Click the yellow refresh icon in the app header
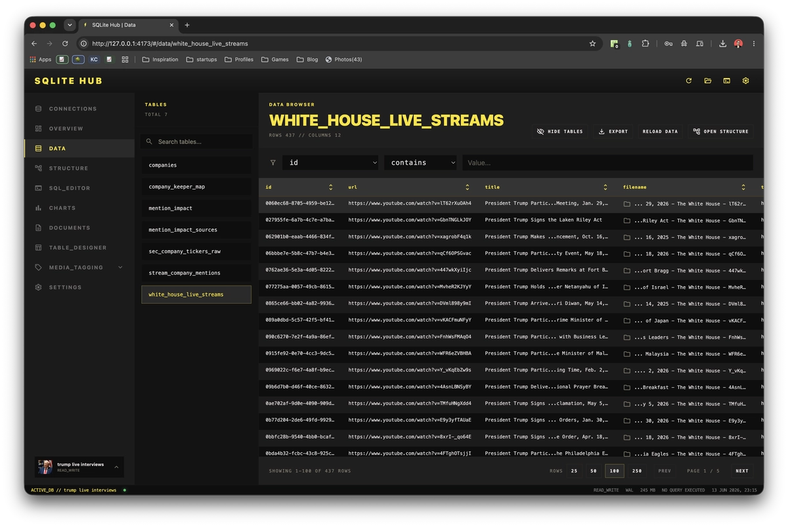This screenshot has height=527, width=788. (689, 81)
